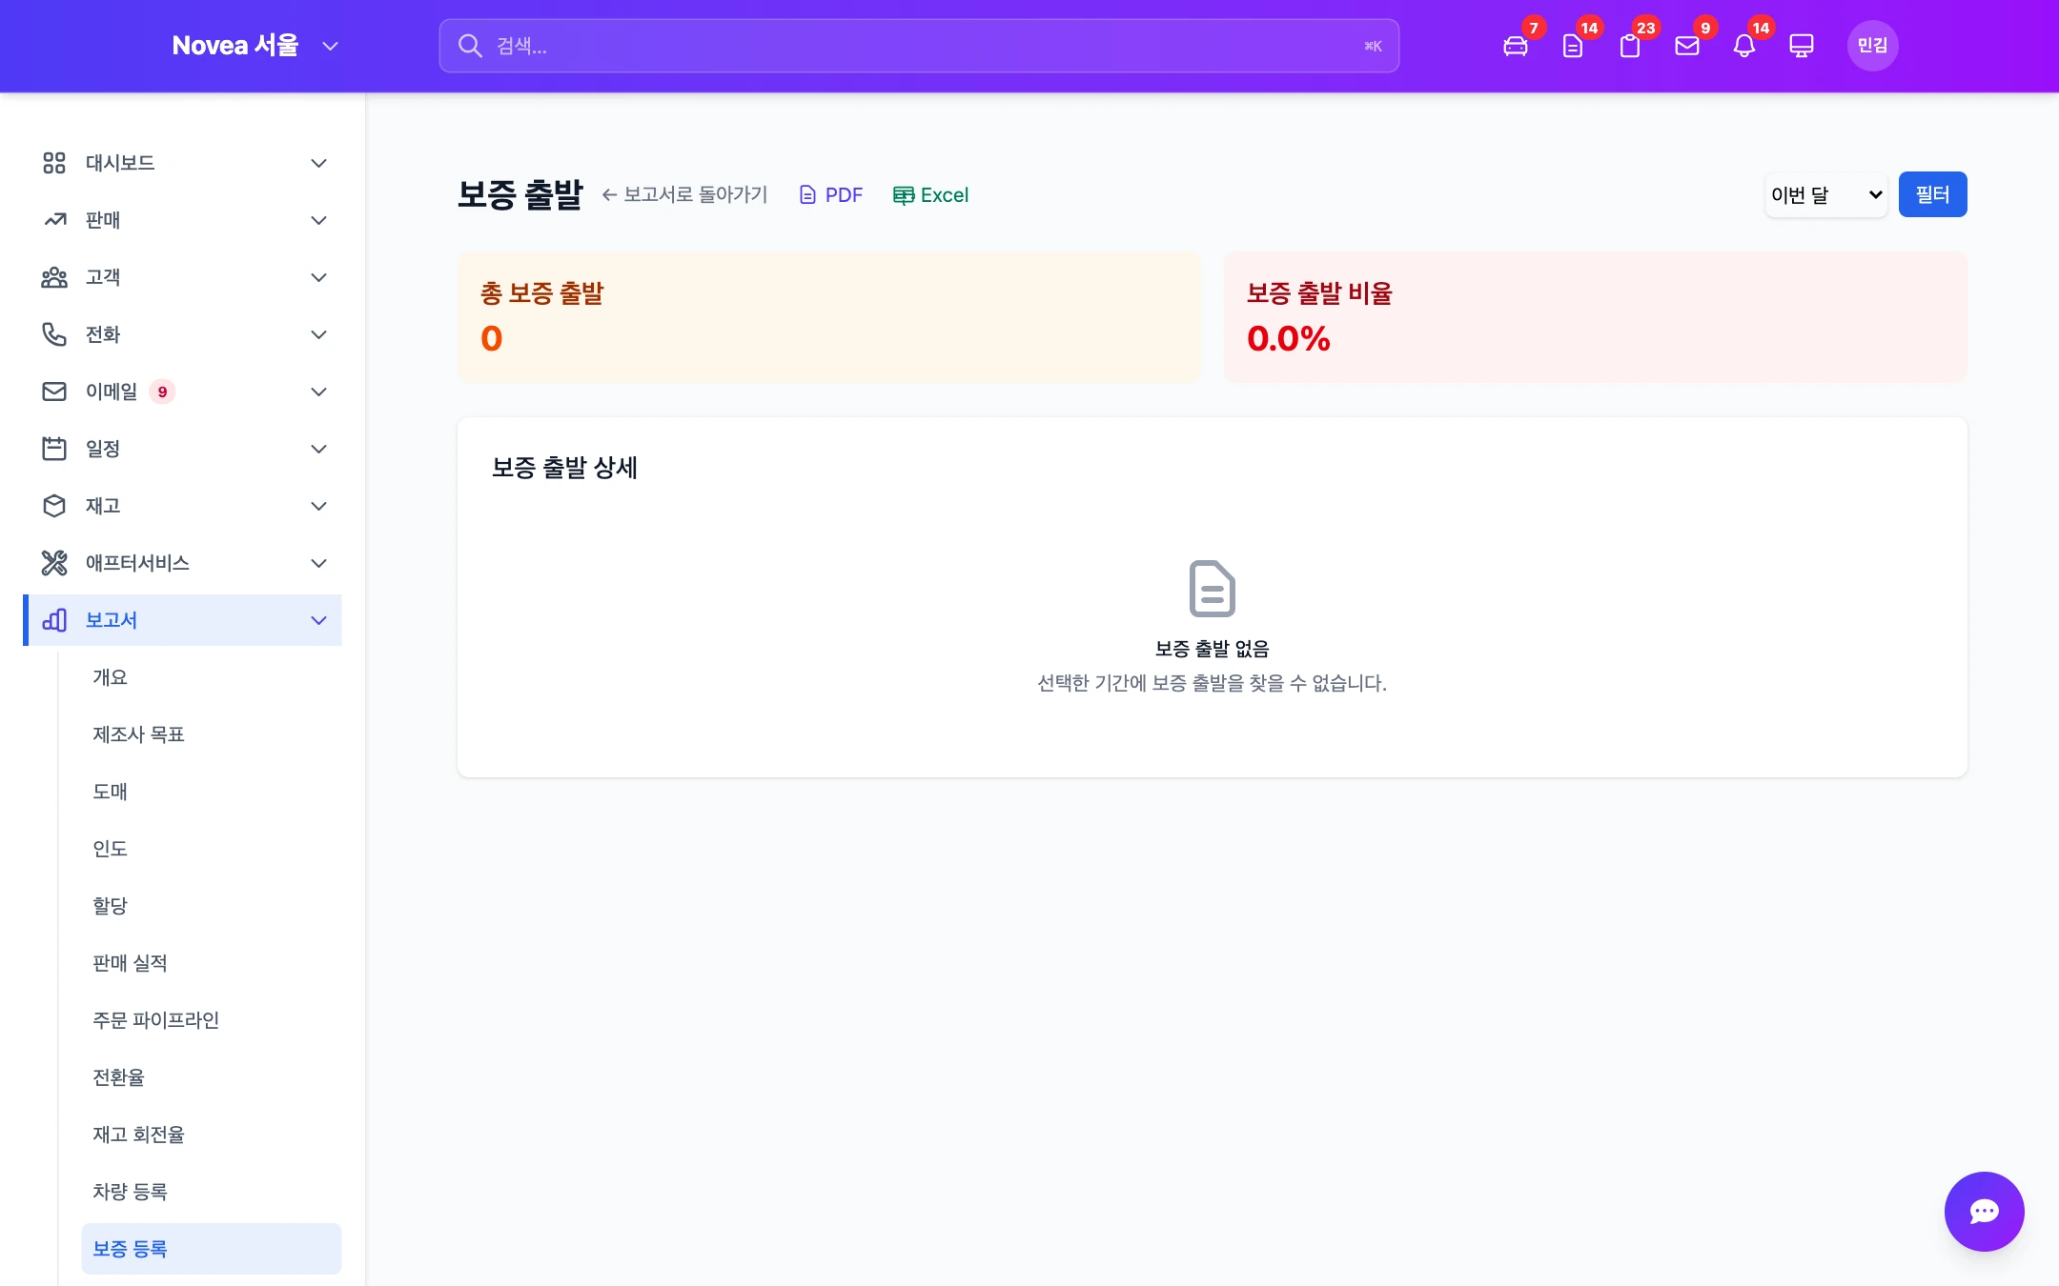This screenshot has height=1286, width=2059.
Task: Click the back arrow next to 보고서로 돌아가기
Action: (x=609, y=195)
